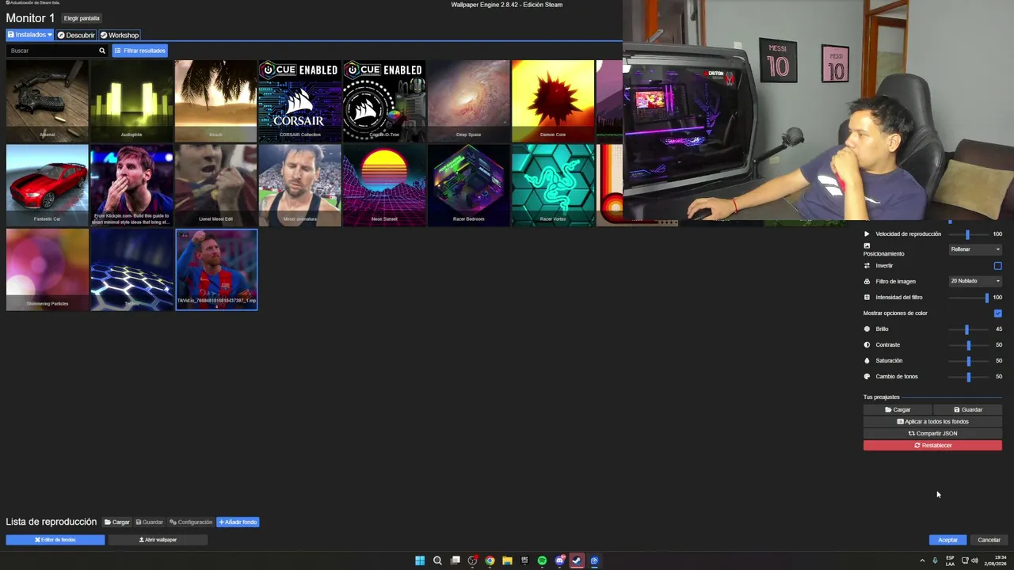Screen dimensions: 1014x570
Task: Choose the Shimmering Particles wallpaper
Action: click(x=48, y=270)
